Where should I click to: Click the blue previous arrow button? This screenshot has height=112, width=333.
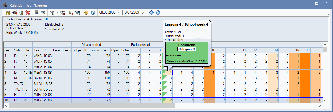(151, 12)
